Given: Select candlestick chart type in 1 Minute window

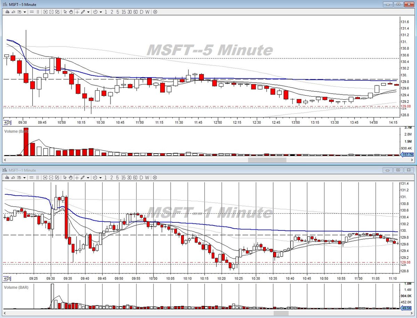Looking at the screenshot, I should click(7, 177).
